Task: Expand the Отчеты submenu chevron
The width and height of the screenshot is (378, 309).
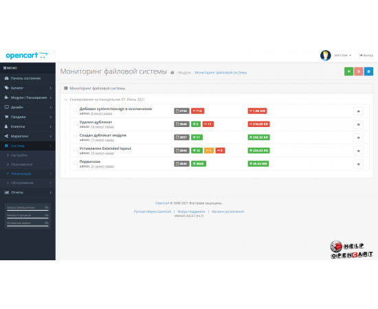Action: (x=51, y=192)
